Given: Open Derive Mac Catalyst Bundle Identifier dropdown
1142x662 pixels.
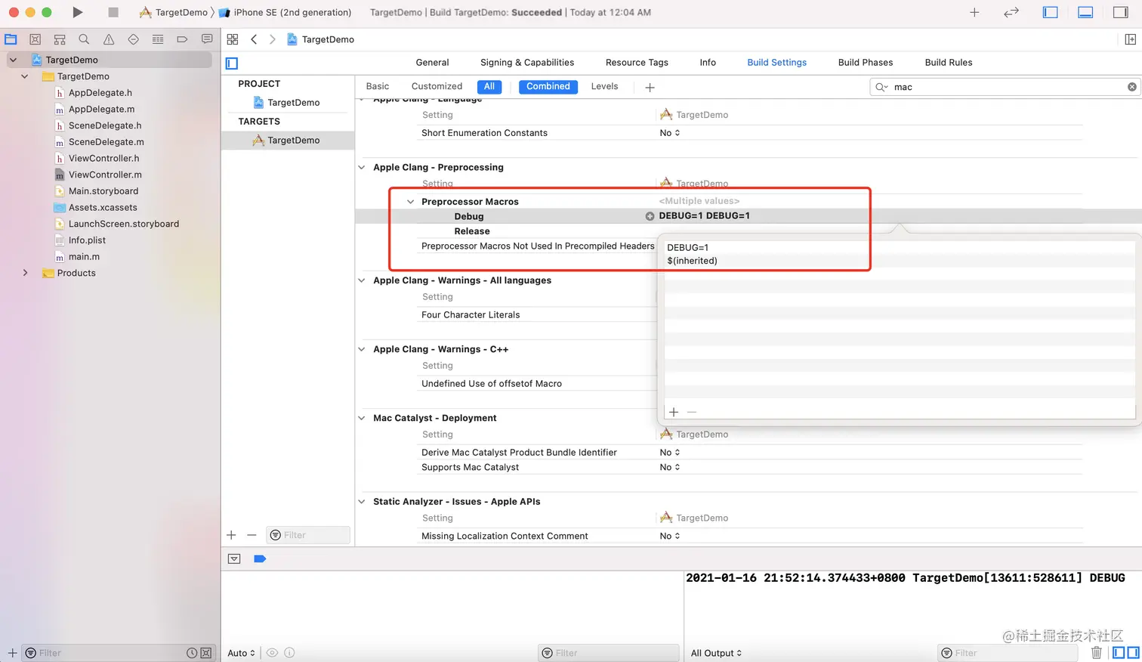Looking at the screenshot, I should pos(670,453).
